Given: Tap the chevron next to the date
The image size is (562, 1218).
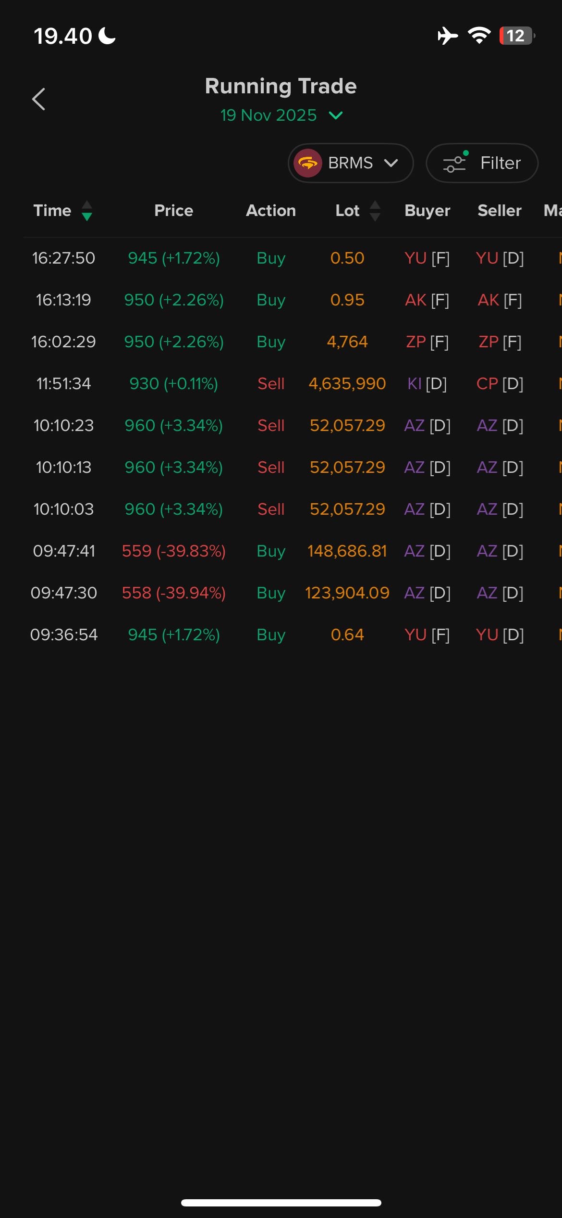Looking at the screenshot, I should pos(336,115).
